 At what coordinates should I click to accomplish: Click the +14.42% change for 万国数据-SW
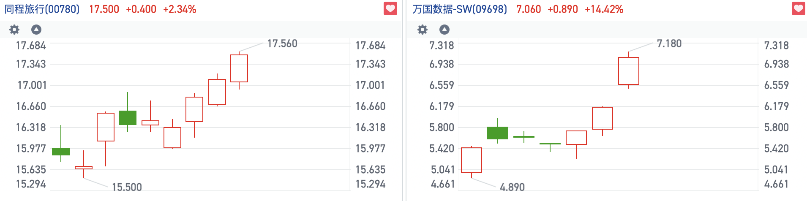(x=604, y=9)
